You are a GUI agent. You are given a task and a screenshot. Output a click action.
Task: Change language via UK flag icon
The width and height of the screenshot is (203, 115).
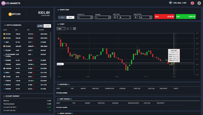[x=192, y=3]
